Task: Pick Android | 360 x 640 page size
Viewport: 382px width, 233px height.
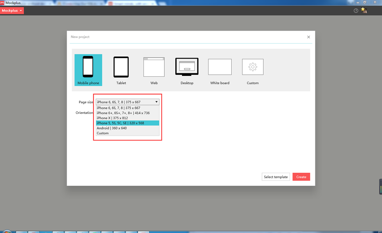Action: [127, 128]
